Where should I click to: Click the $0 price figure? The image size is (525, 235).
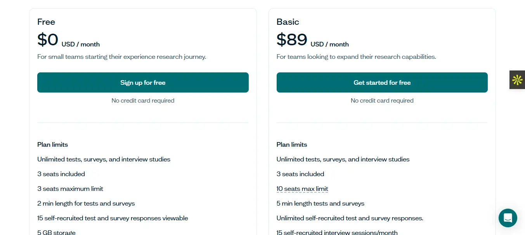[x=48, y=39]
